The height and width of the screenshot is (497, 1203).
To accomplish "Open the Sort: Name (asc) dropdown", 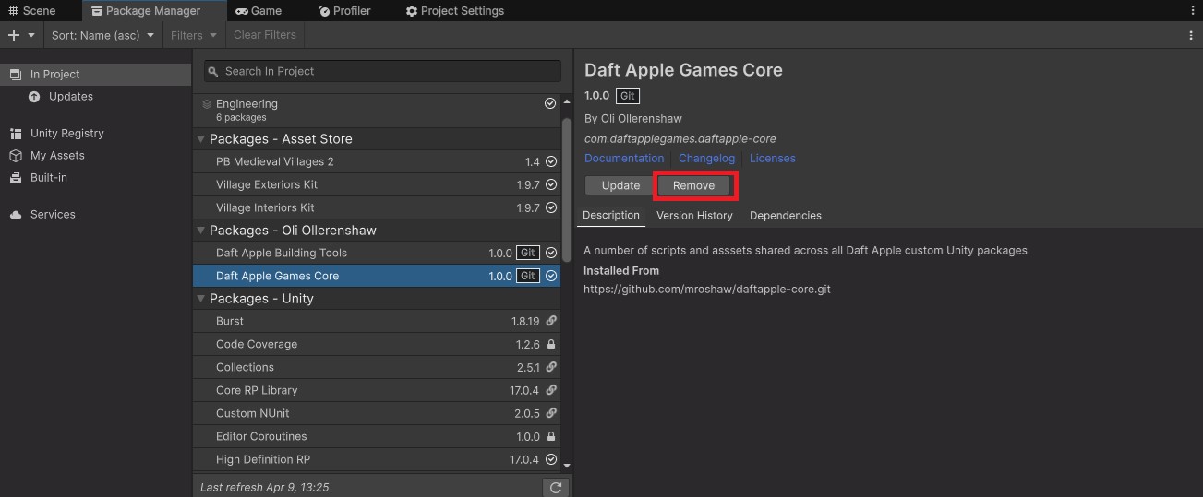I will tap(103, 35).
